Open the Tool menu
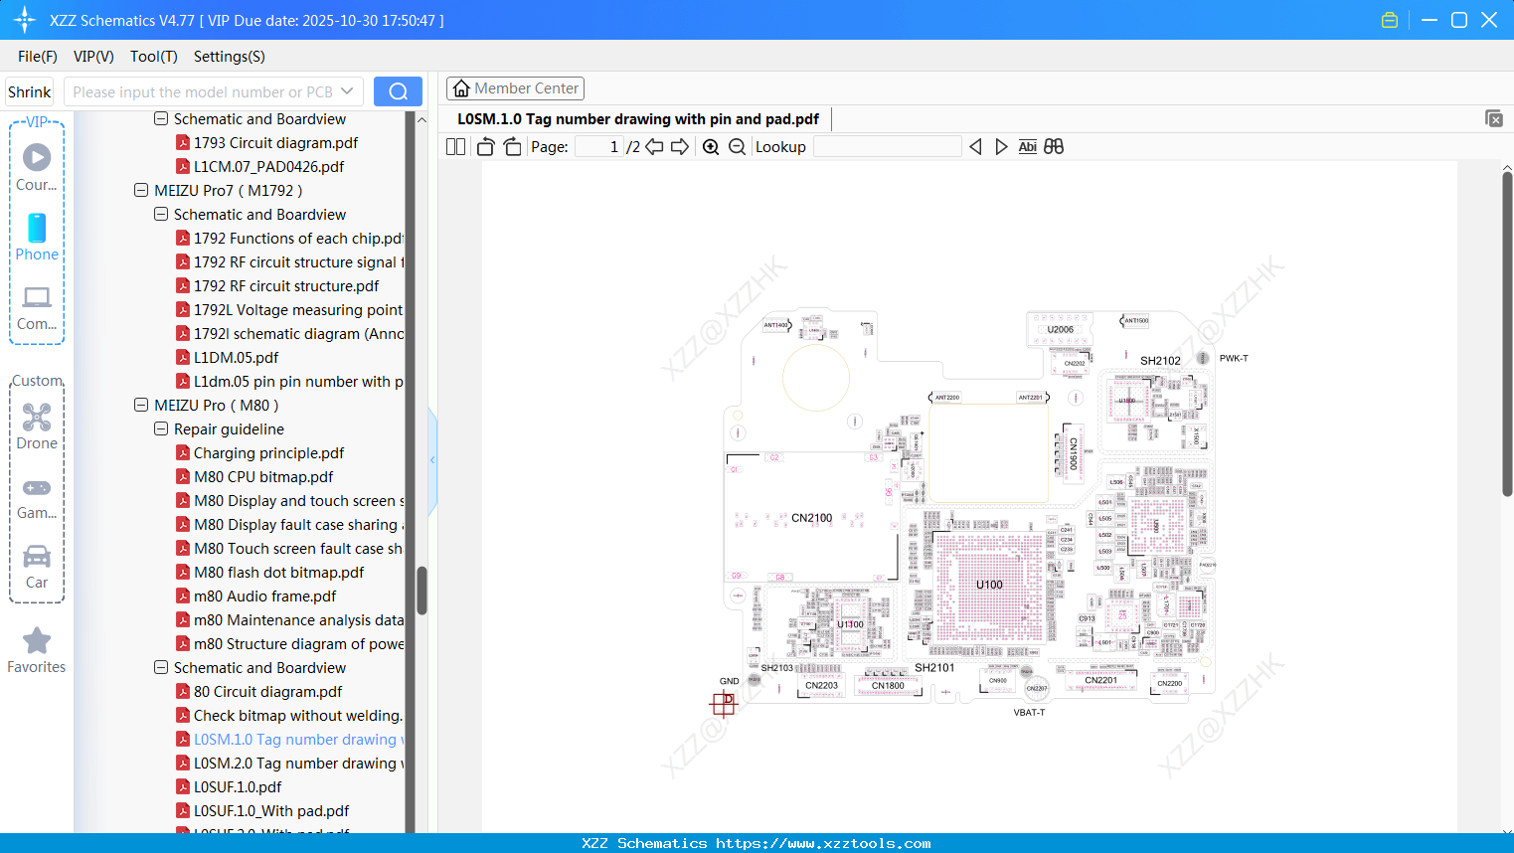The height and width of the screenshot is (853, 1514). pyautogui.click(x=153, y=57)
